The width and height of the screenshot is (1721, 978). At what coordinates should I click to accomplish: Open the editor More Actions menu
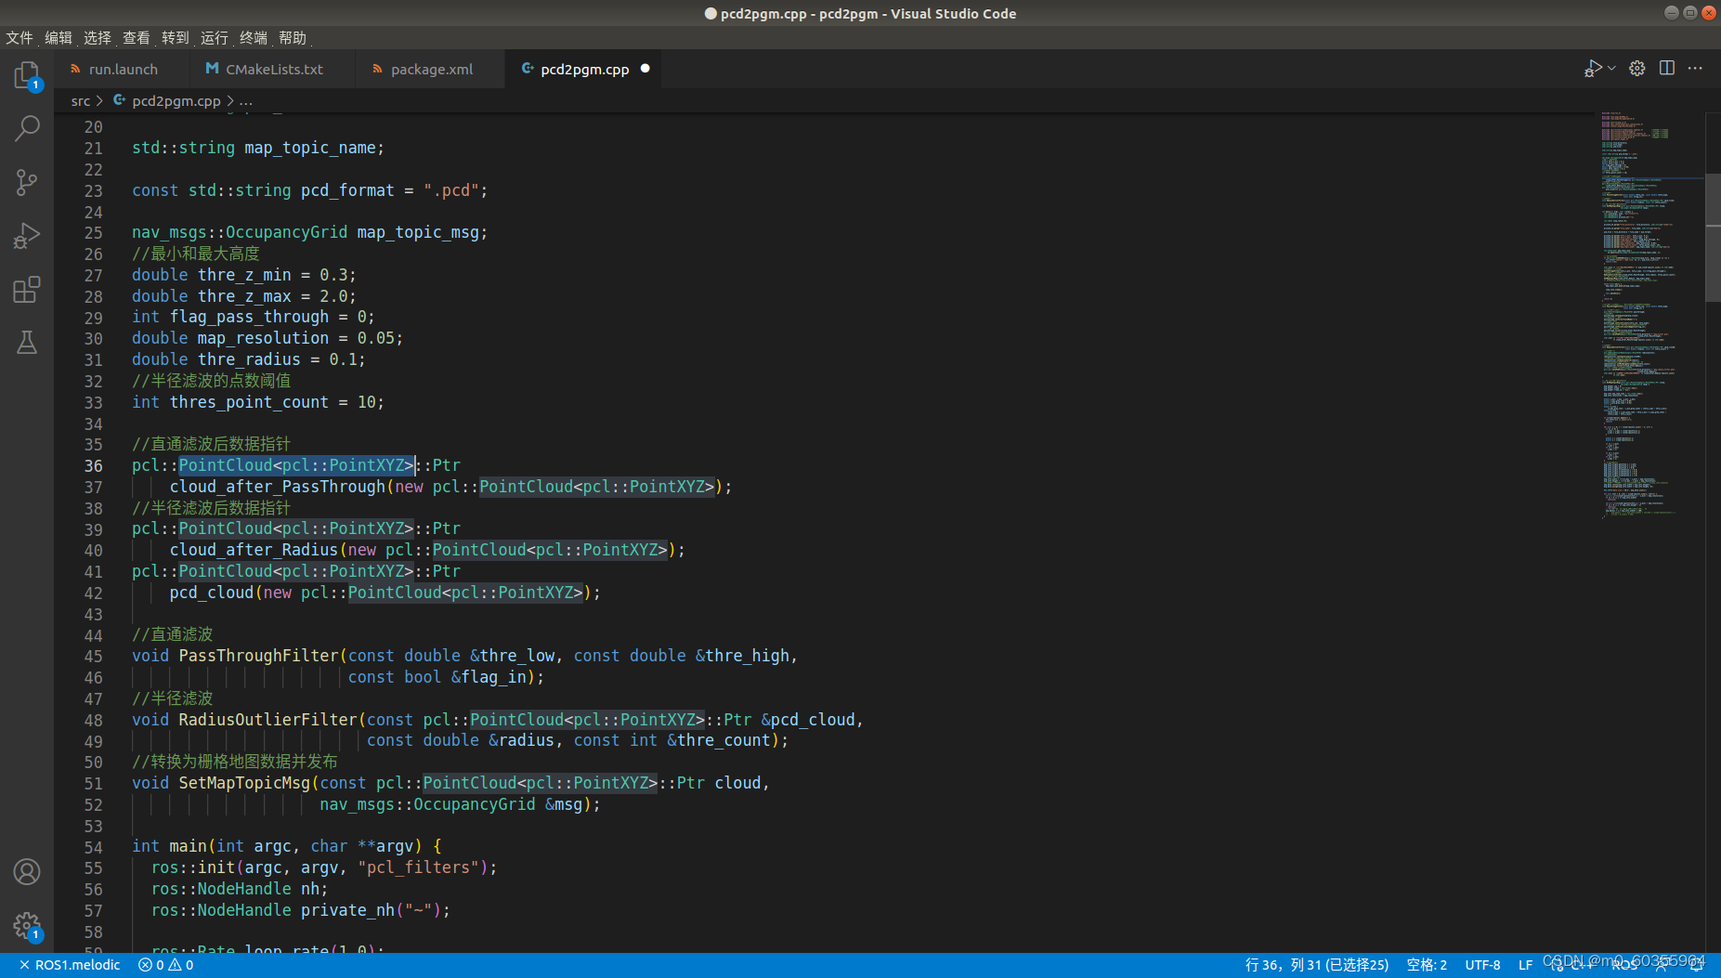[1695, 69]
